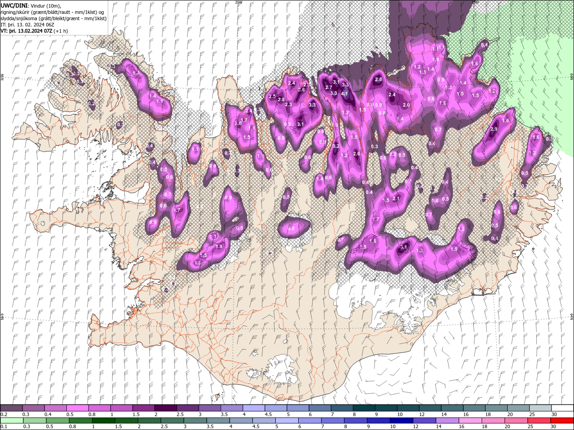
Task: Click the bright pink 0.5 swatch in the upper legend row
Action: point(78,408)
